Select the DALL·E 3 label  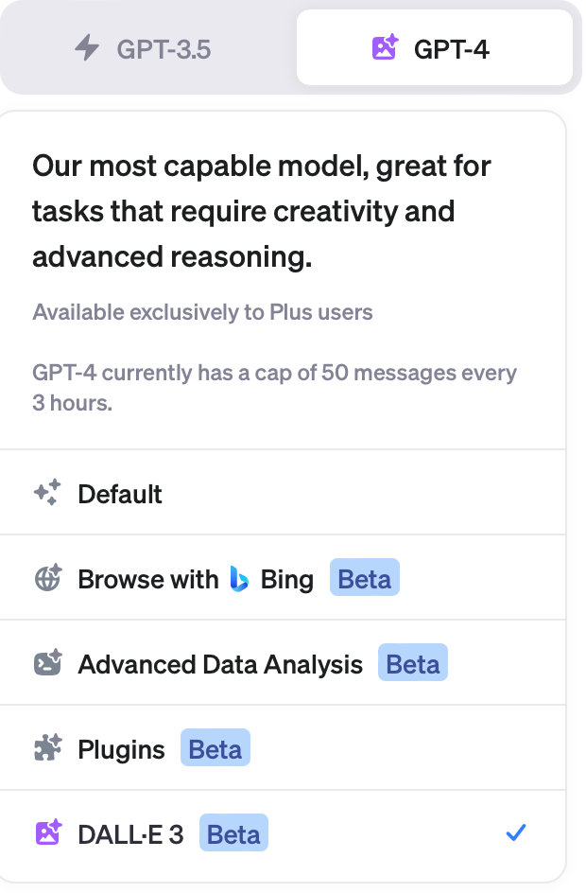click(x=130, y=833)
